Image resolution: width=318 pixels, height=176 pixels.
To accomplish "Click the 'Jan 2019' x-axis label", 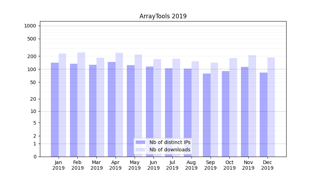I will pyautogui.click(x=59, y=165).
